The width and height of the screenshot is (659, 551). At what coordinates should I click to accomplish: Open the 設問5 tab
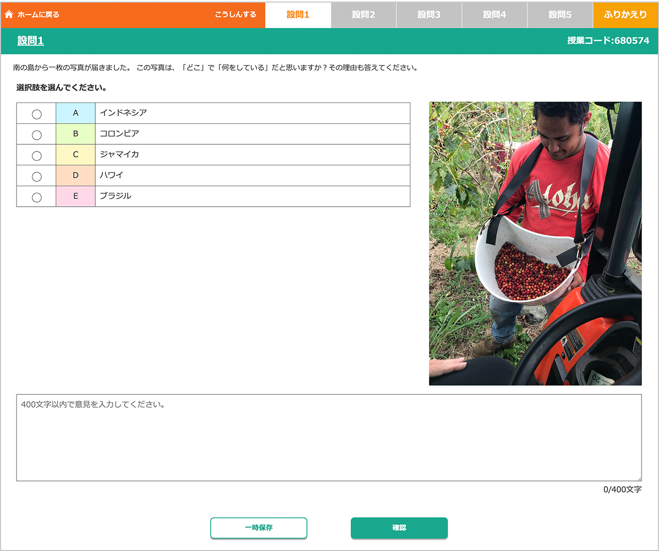560,15
